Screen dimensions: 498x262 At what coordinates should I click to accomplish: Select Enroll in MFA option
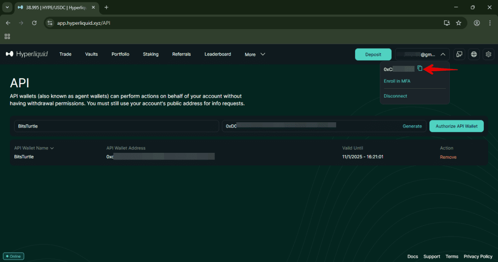pyautogui.click(x=397, y=81)
